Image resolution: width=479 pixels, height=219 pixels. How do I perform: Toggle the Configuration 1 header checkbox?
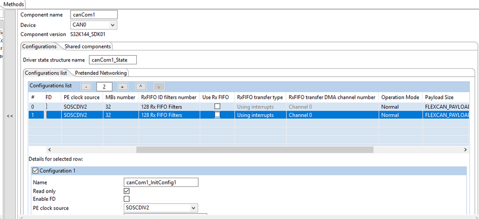(36, 170)
